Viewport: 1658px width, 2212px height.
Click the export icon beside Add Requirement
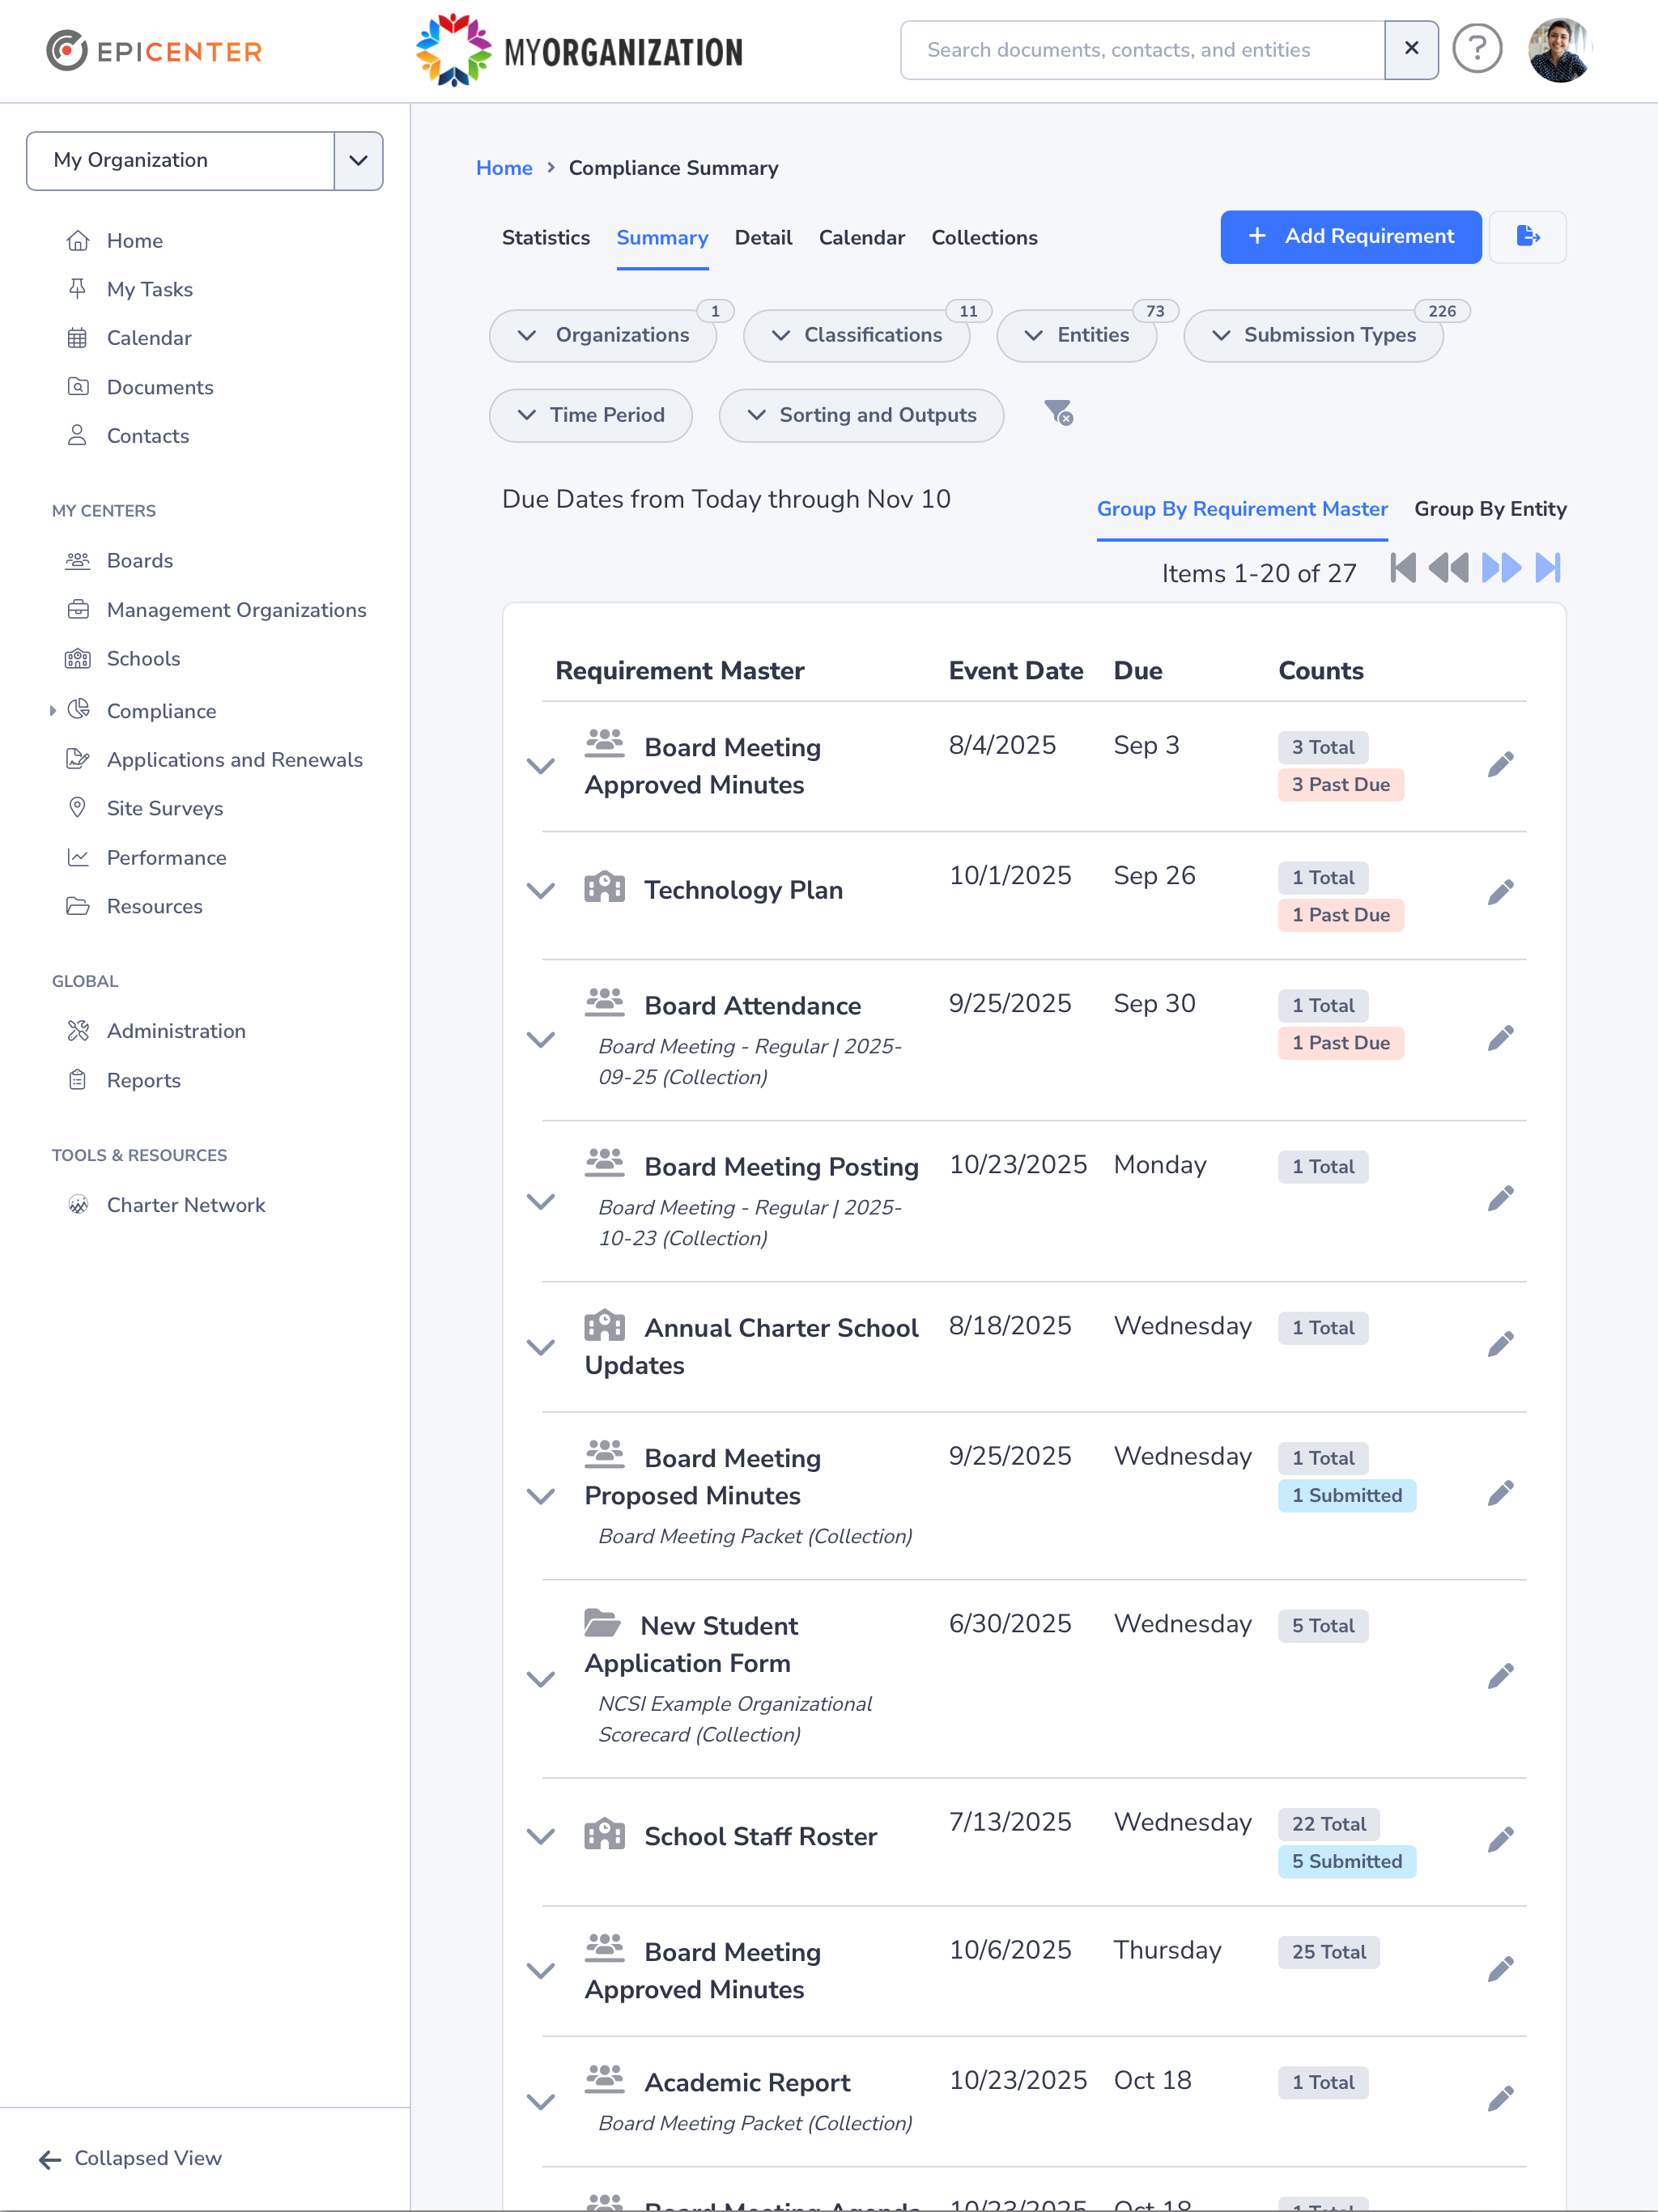point(1527,237)
